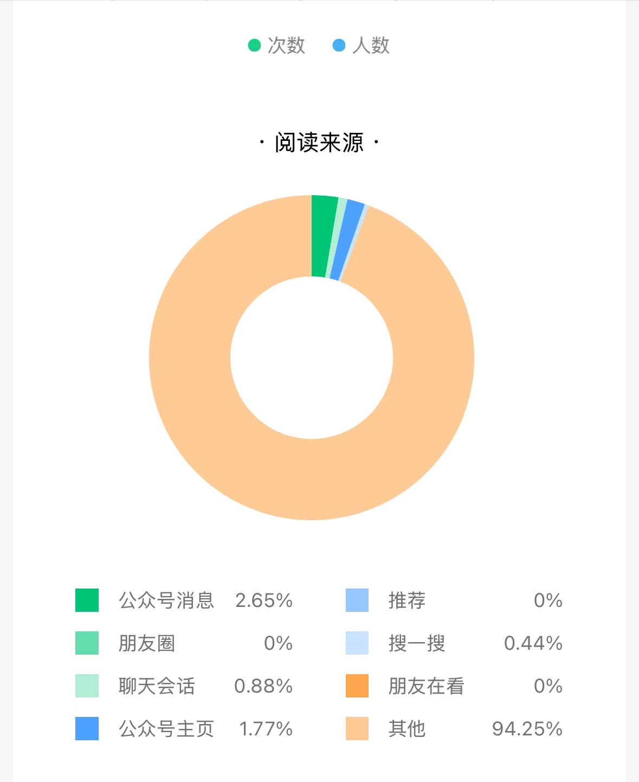
Task: Click the 阅读来源 chart title
Action: click(319, 143)
